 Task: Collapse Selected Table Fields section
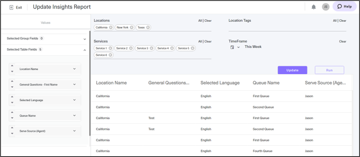click(x=85, y=50)
